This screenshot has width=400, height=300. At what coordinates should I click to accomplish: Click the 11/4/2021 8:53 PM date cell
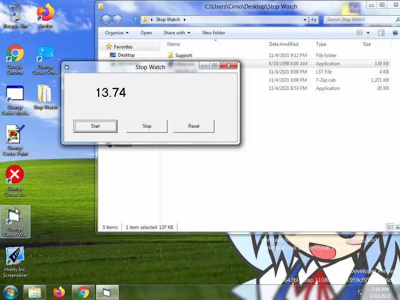point(288,88)
